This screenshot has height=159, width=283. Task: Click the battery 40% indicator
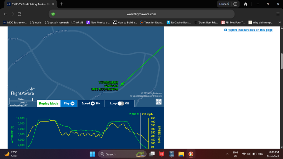(257, 154)
